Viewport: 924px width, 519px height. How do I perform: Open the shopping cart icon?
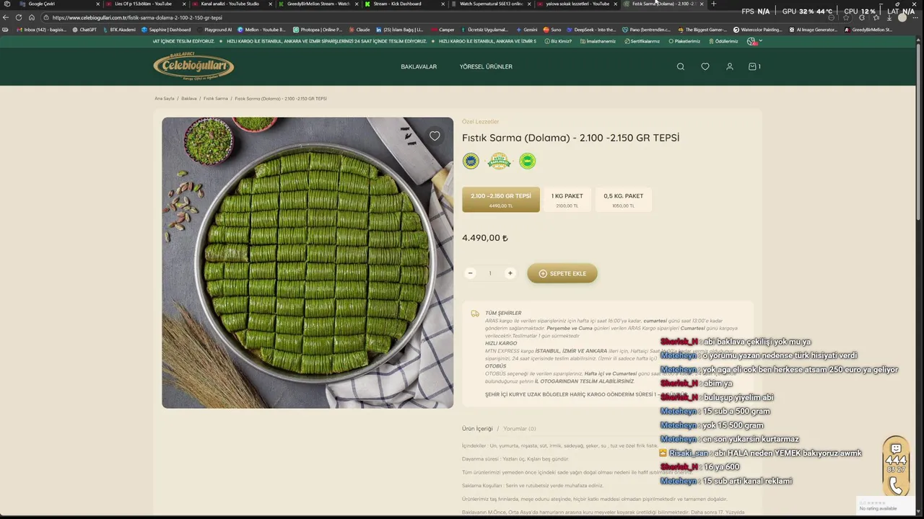[x=754, y=66]
